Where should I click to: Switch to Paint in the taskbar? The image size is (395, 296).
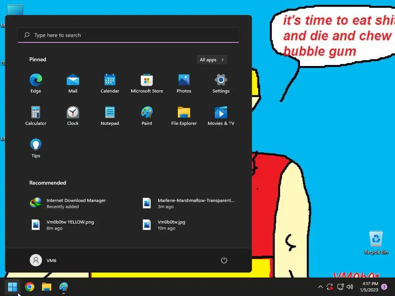click(64, 287)
